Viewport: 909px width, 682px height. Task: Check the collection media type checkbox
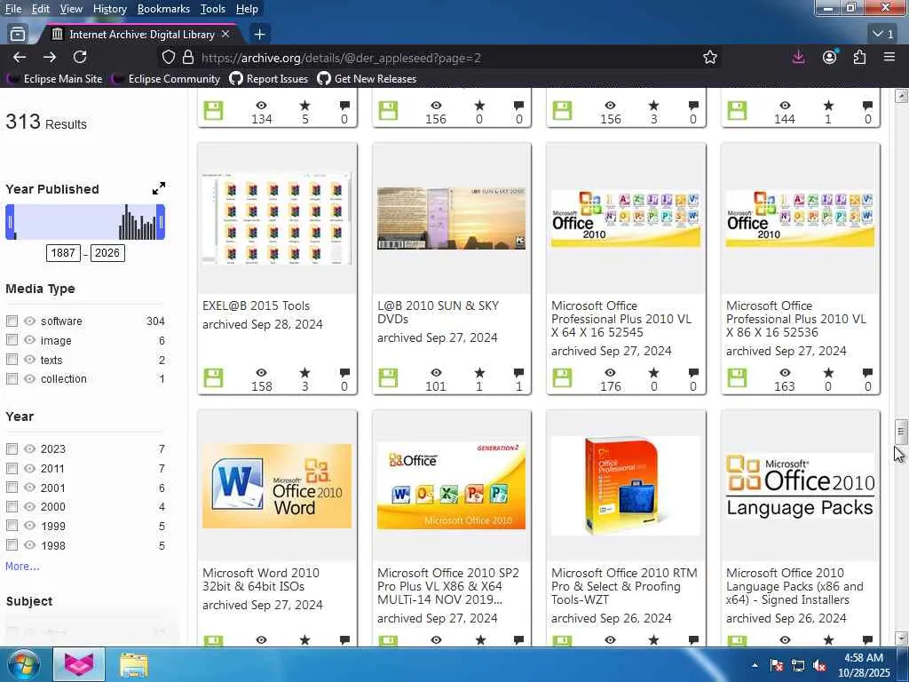pyautogui.click(x=12, y=378)
